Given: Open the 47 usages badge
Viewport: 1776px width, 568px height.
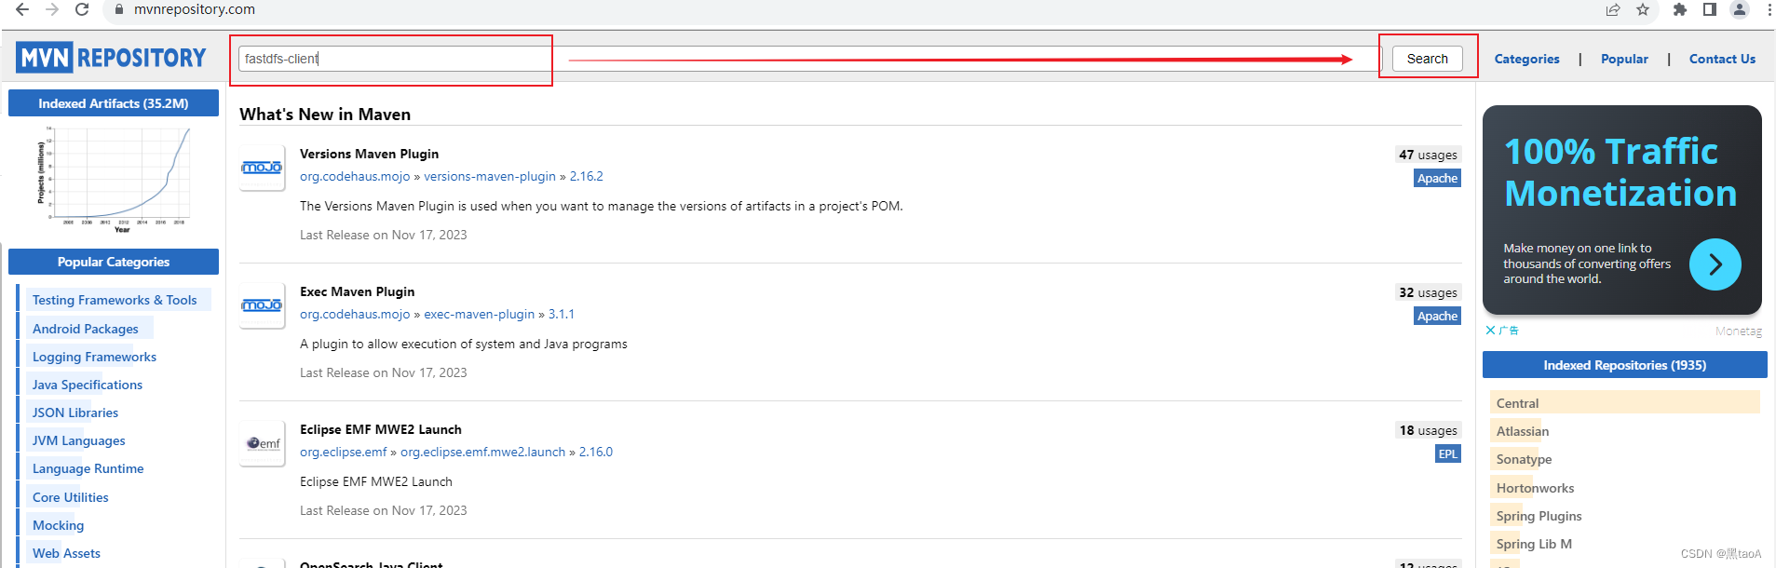Looking at the screenshot, I should [1429, 155].
